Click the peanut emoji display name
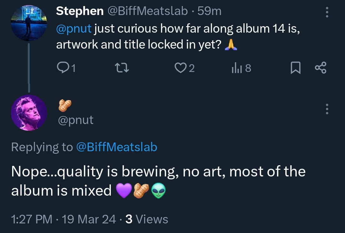The image size is (345, 233). [x=65, y=105]
